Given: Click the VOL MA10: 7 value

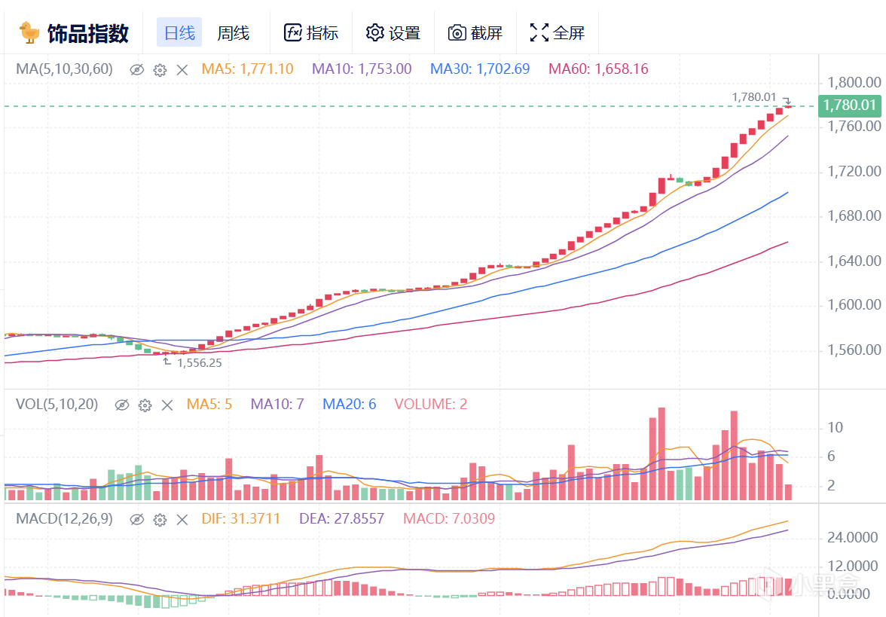Looking at the screenshot, I should 277,404.
